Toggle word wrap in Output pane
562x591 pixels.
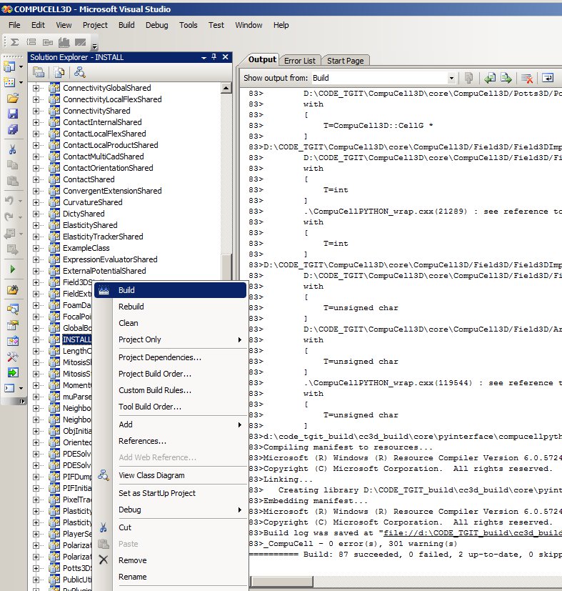coord(547,78)
